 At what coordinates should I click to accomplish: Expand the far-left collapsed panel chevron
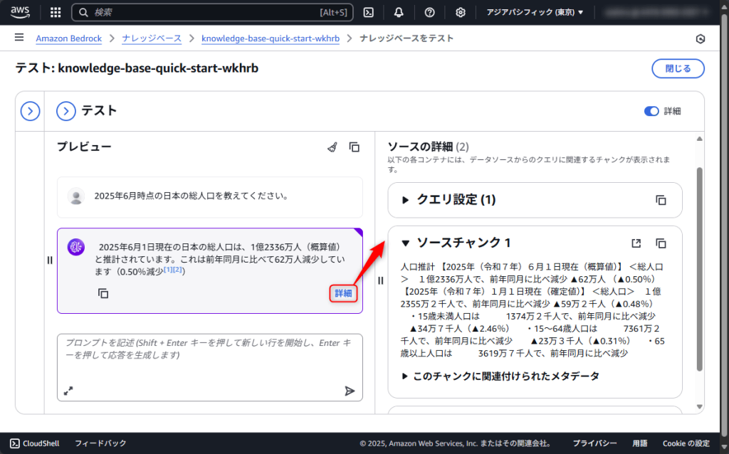tap(30, 112)
